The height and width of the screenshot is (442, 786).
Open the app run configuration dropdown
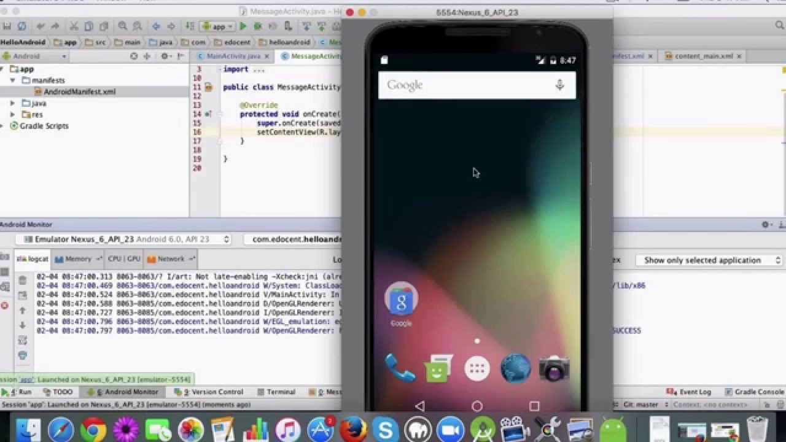click(x=217, y=26)
